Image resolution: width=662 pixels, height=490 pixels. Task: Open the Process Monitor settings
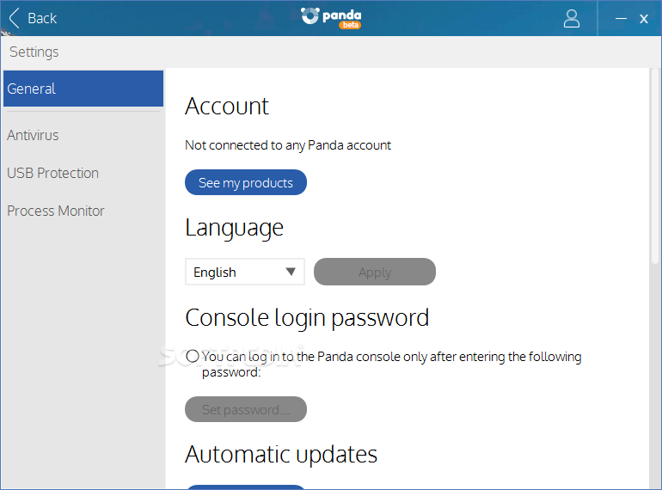[56, 211]
